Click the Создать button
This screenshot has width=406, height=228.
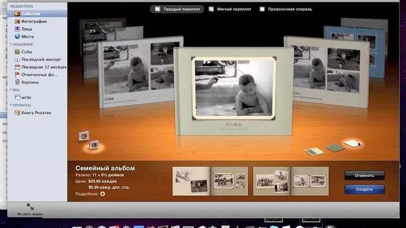364,189
